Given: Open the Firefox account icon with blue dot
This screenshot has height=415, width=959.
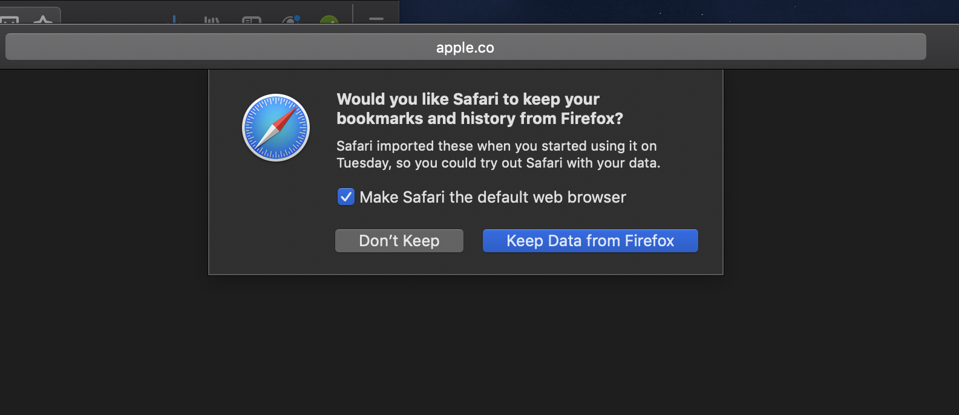Looking at the screenshot, I should pyautogui.click(x=291, y=20).
